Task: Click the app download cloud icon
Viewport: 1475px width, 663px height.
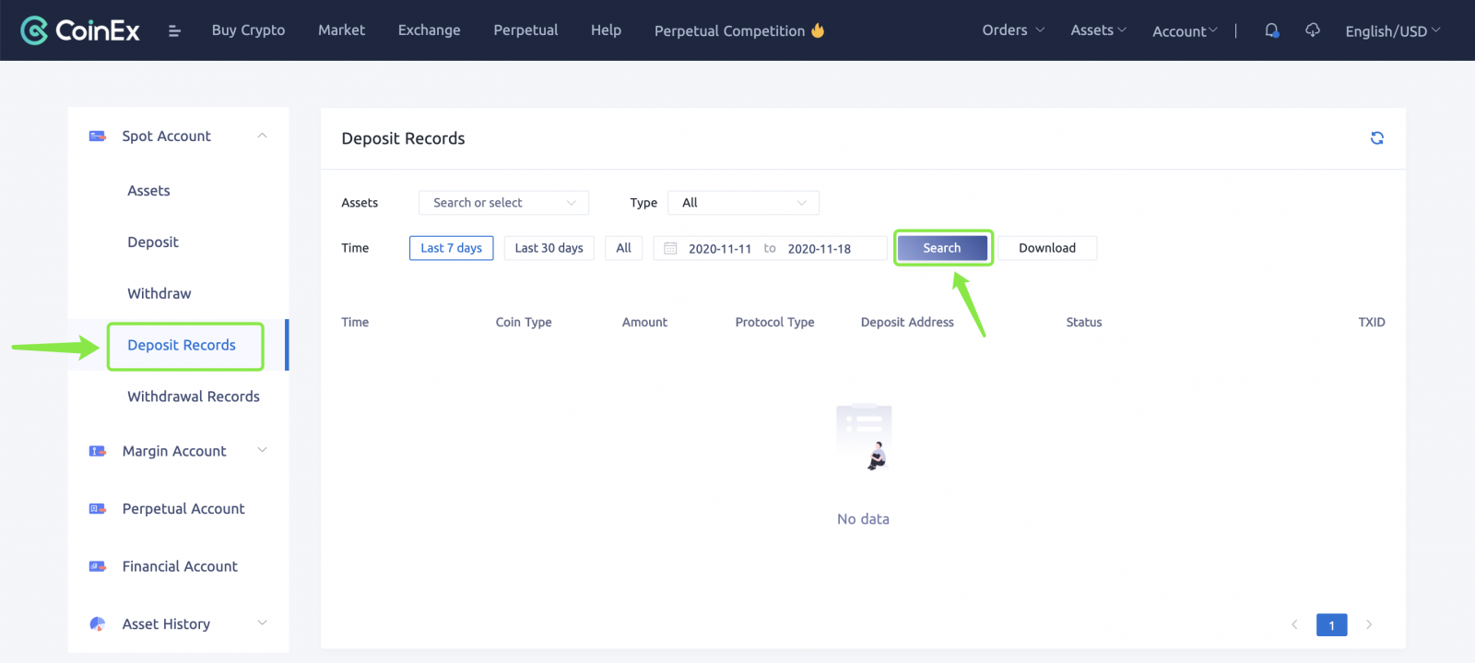Action: [x=1313, y=30]
